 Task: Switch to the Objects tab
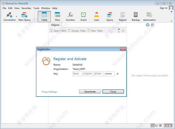(55, 25)
